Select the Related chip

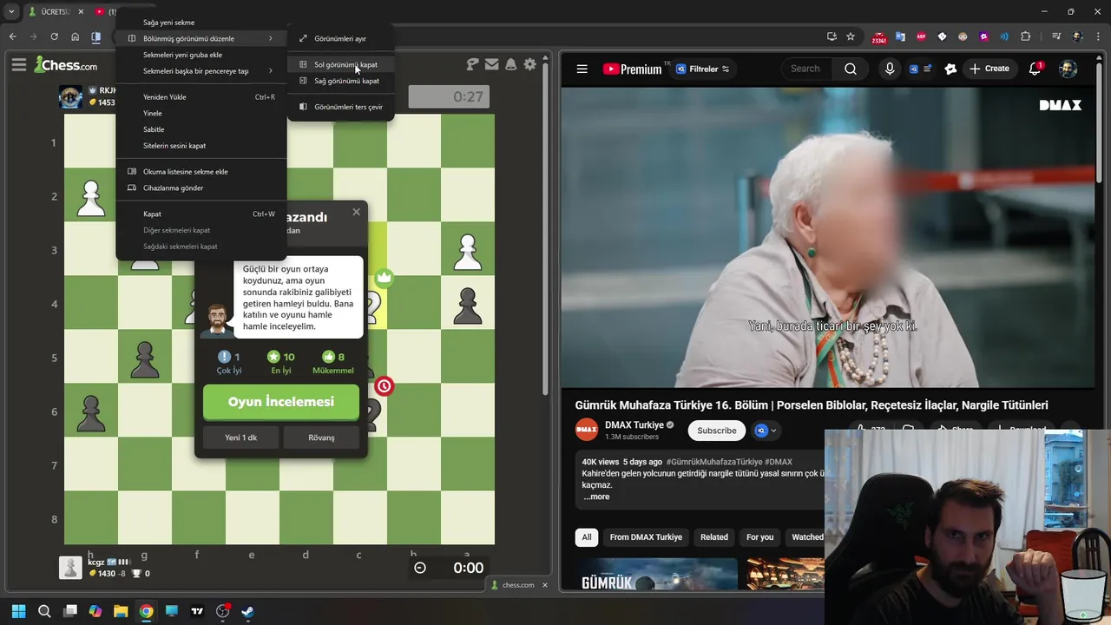point(714,537)
